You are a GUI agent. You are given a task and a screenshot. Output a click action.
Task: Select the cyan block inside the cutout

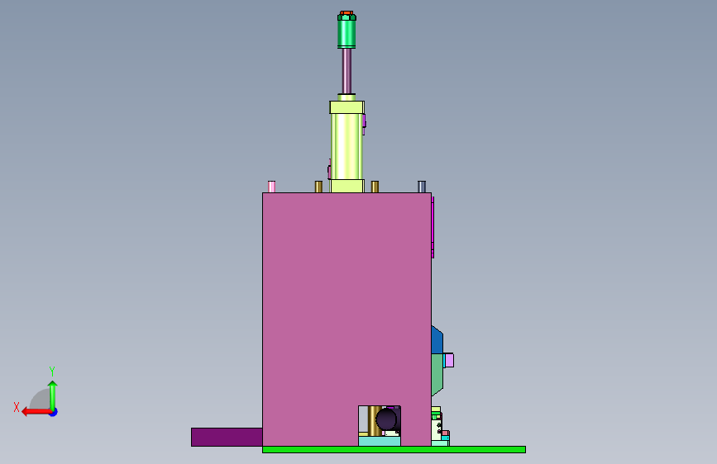coord(380,441)
